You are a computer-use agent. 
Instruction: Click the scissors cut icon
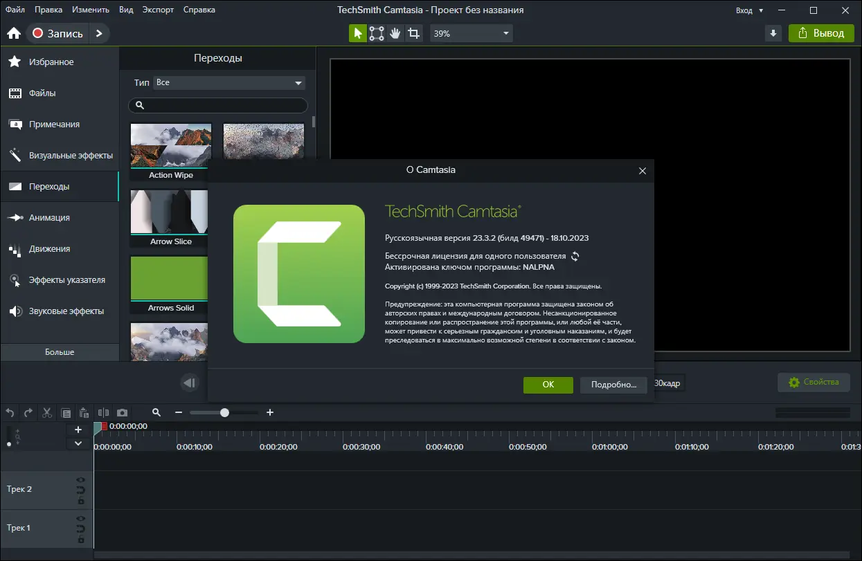pyautogui.click(x=47, y=412)
